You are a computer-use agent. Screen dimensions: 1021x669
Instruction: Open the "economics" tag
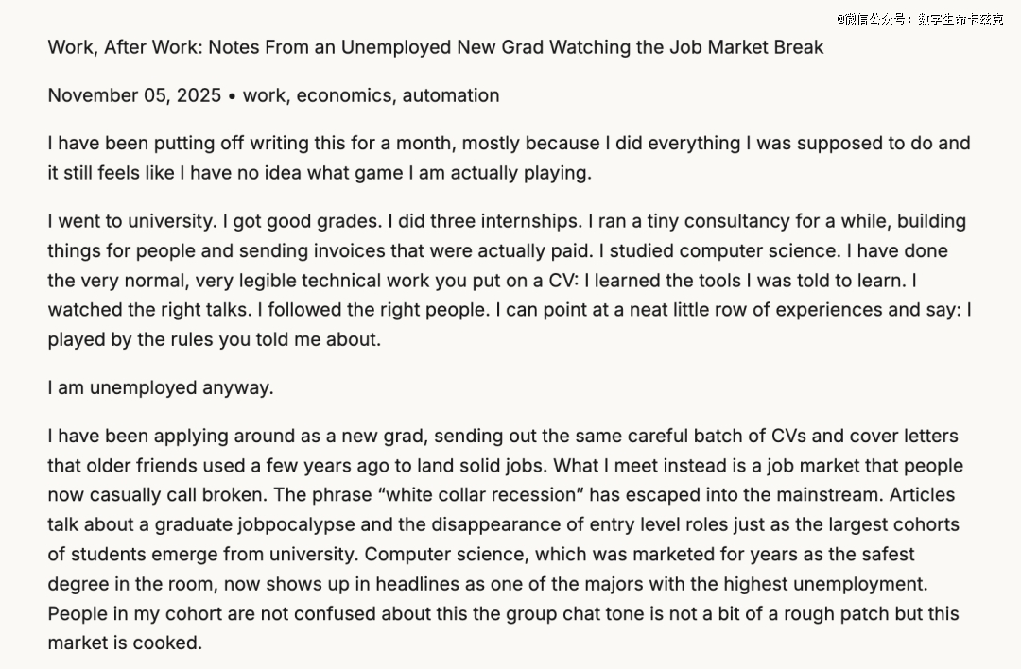[343, 95]
